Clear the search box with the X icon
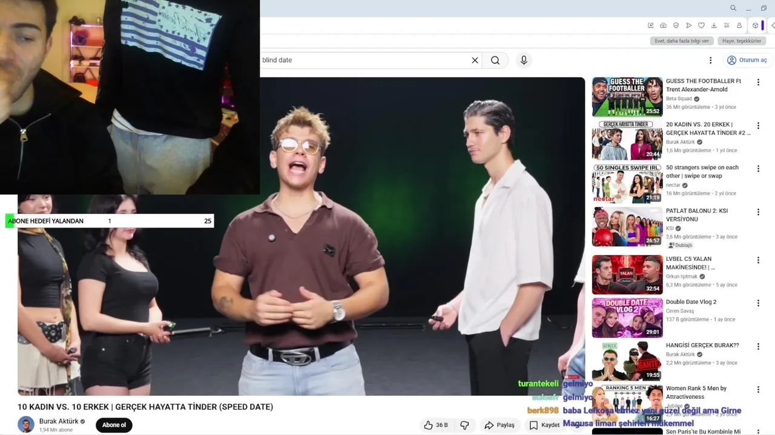Image resolution: width=775 pixels, height=435 pixels. pos(475,60)
